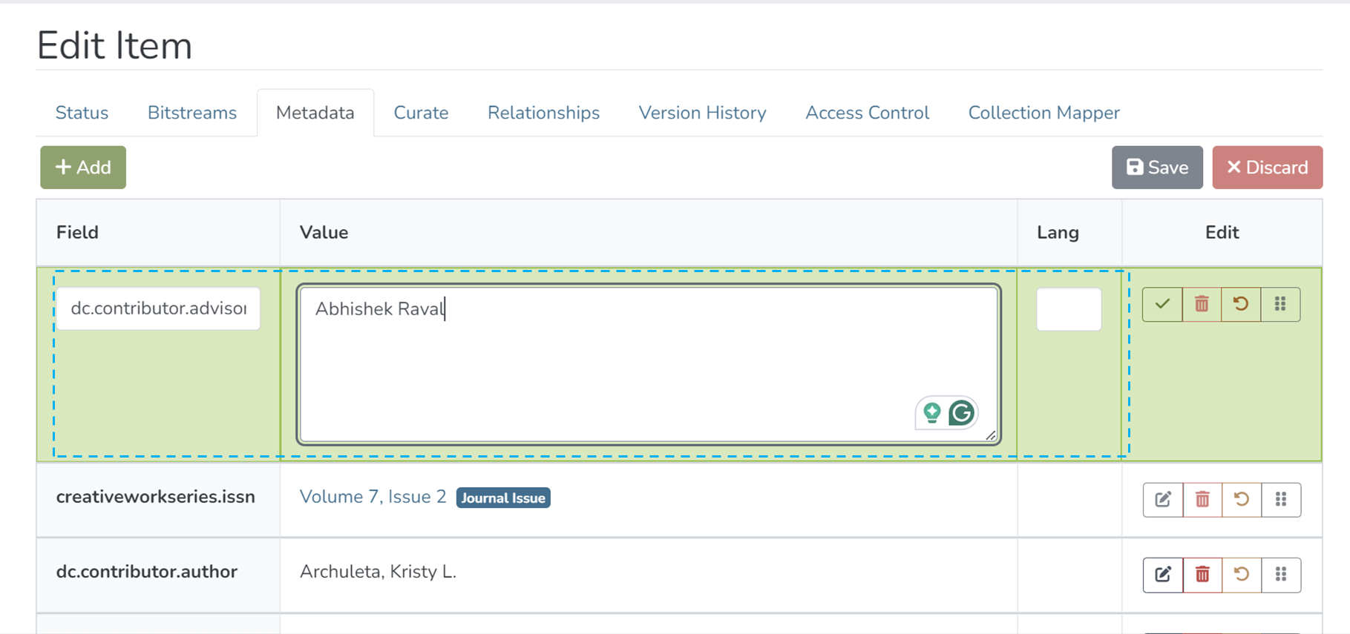
Task: Edit the creativeworkseries.issn value
Action: click(x=1163, y=500)
